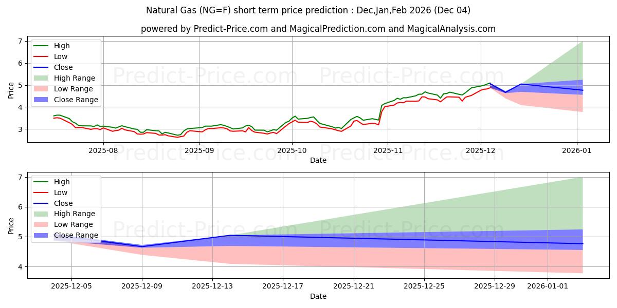Viewport: 617px width, 308px height.
Task: Click the pink Low Range swatch in top legend
Action: pyautogui.click(x=41, y=89)
